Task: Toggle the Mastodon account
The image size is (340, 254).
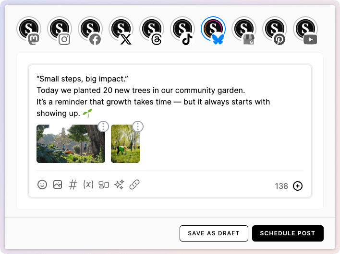Action: pyautogui.click(x=29, y=29)
